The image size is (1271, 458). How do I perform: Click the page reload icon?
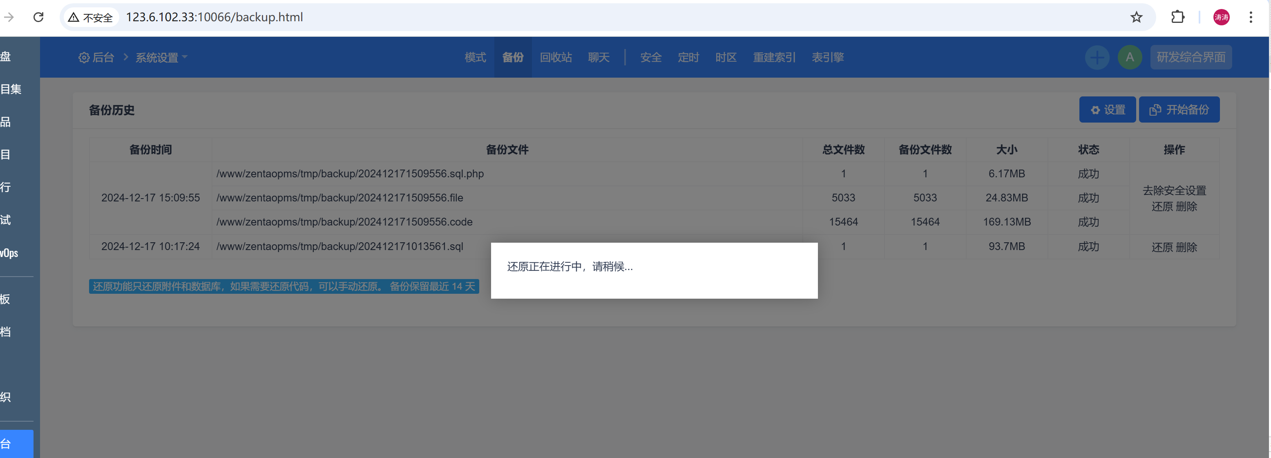pyautogui.click(x=38, y=17)
